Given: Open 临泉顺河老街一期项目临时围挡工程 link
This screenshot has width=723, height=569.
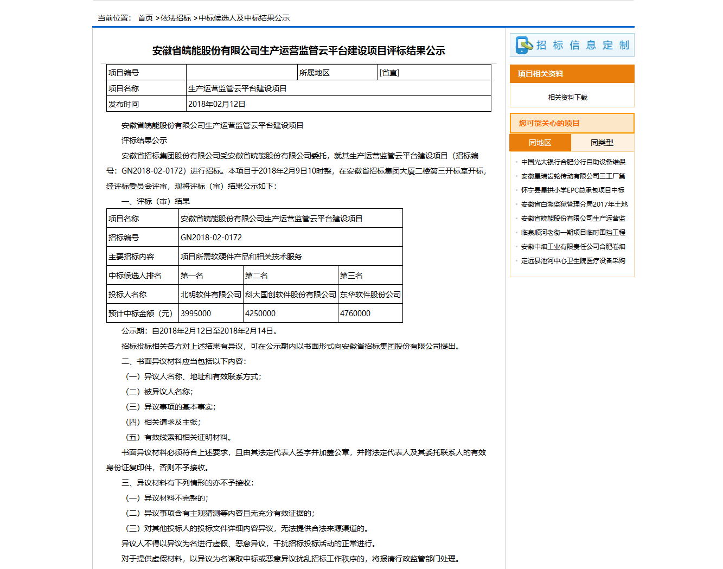Looking at the screenshot, I should click(x=573, y=232).
